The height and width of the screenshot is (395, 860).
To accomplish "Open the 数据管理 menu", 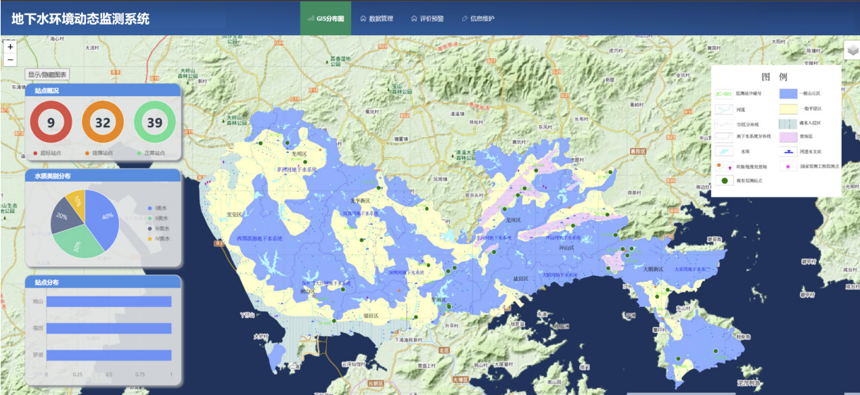I will coord(376,18).
